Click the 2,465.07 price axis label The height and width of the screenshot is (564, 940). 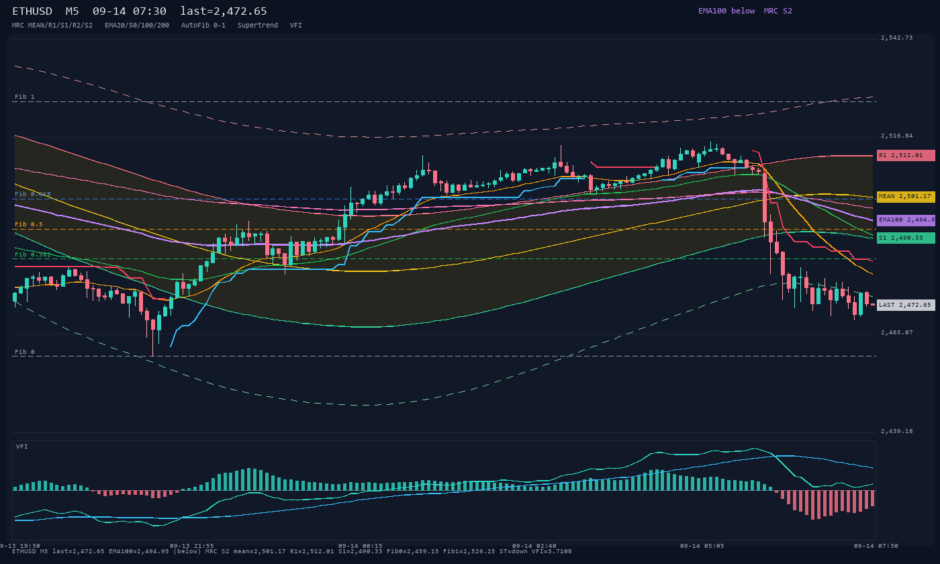coord(897,332)
